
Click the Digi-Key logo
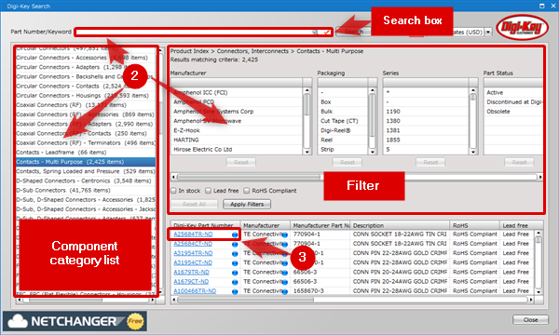point(523,27)
